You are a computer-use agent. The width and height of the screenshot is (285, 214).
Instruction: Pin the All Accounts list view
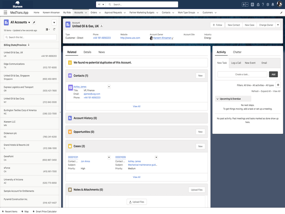coord(34,22)
